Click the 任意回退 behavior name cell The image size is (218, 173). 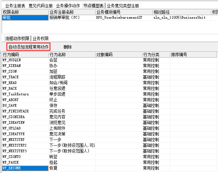click(72, 89)
